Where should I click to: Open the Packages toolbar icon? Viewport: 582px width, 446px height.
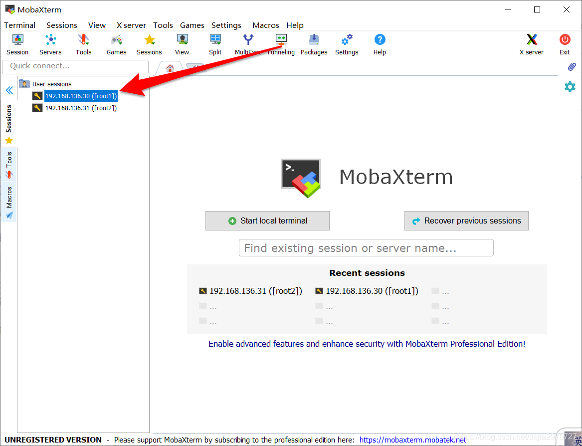pyautogui.click(x=314, y=44)
